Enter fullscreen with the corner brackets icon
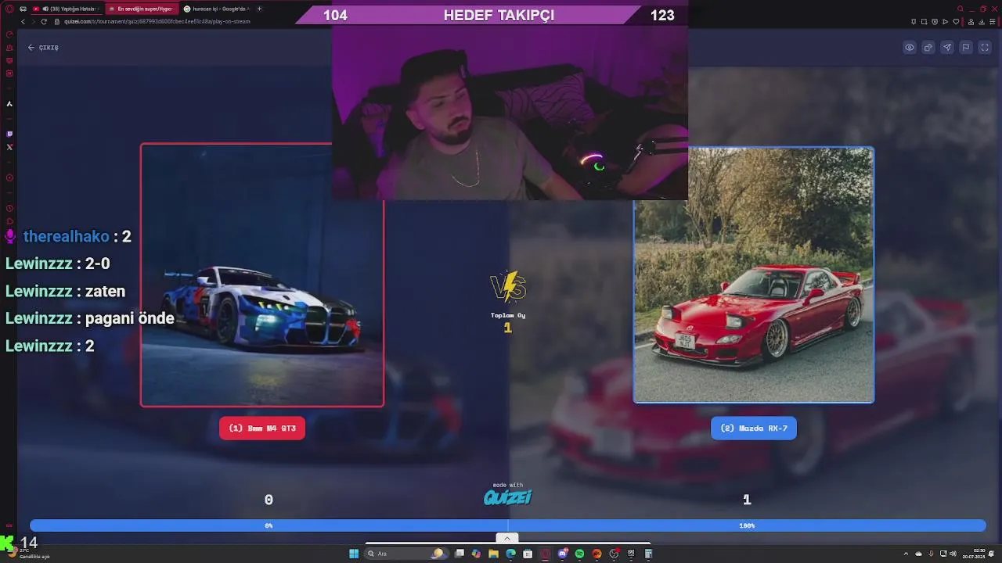Viewport: 1002px width, 563px height. point(985,48)
